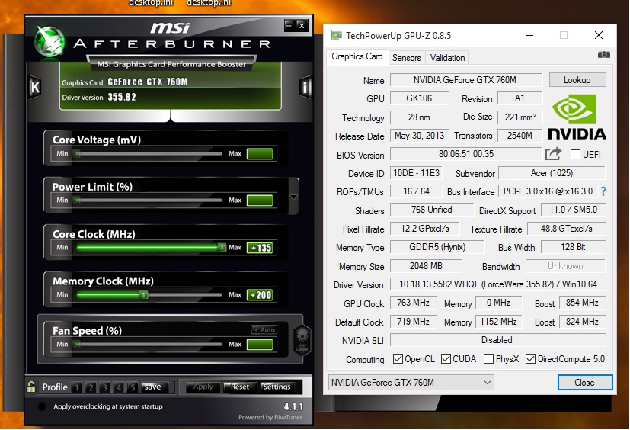Switch to the Sensors tab
630x430 pixels.
[x=406, y=58]
